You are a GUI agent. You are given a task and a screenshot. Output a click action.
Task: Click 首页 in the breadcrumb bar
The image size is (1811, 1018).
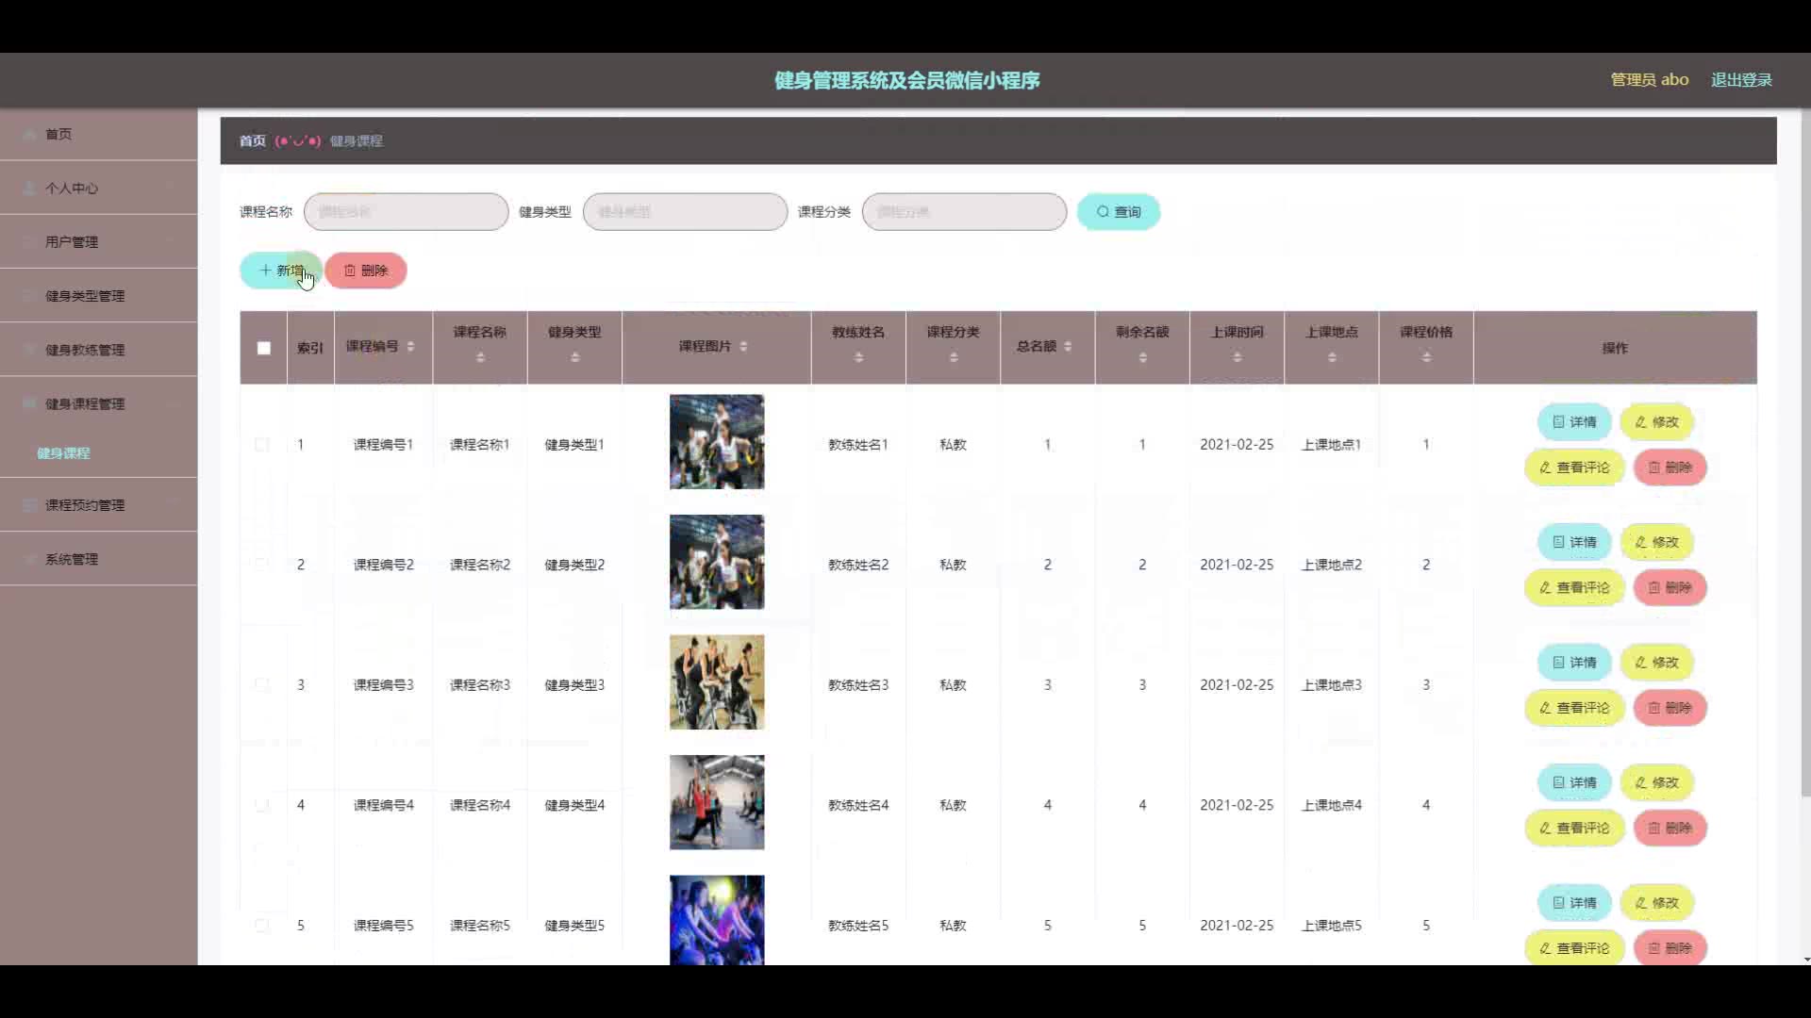[x=252, y=141]
